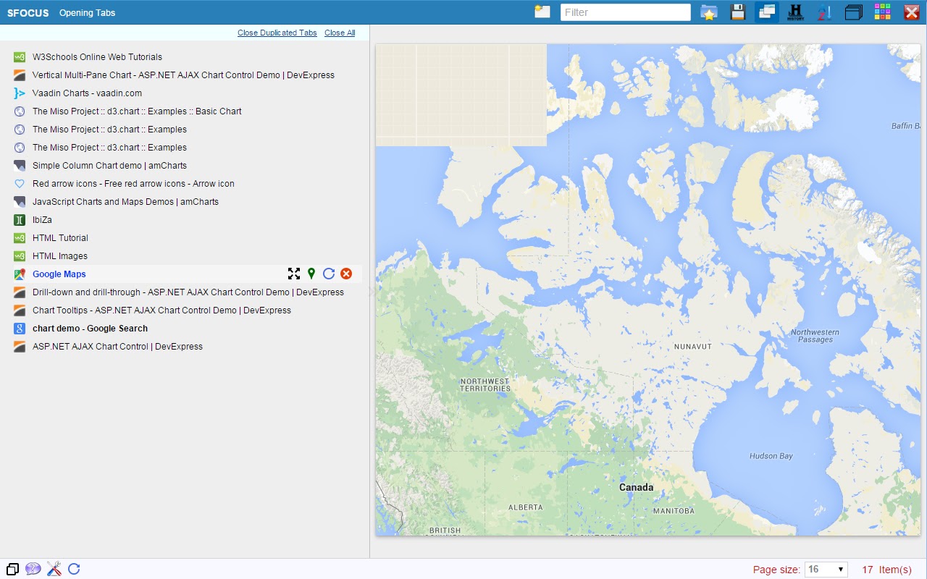Open the HTML Tutorial tab
Screen dimensions: 927x579
pos(60,238)
